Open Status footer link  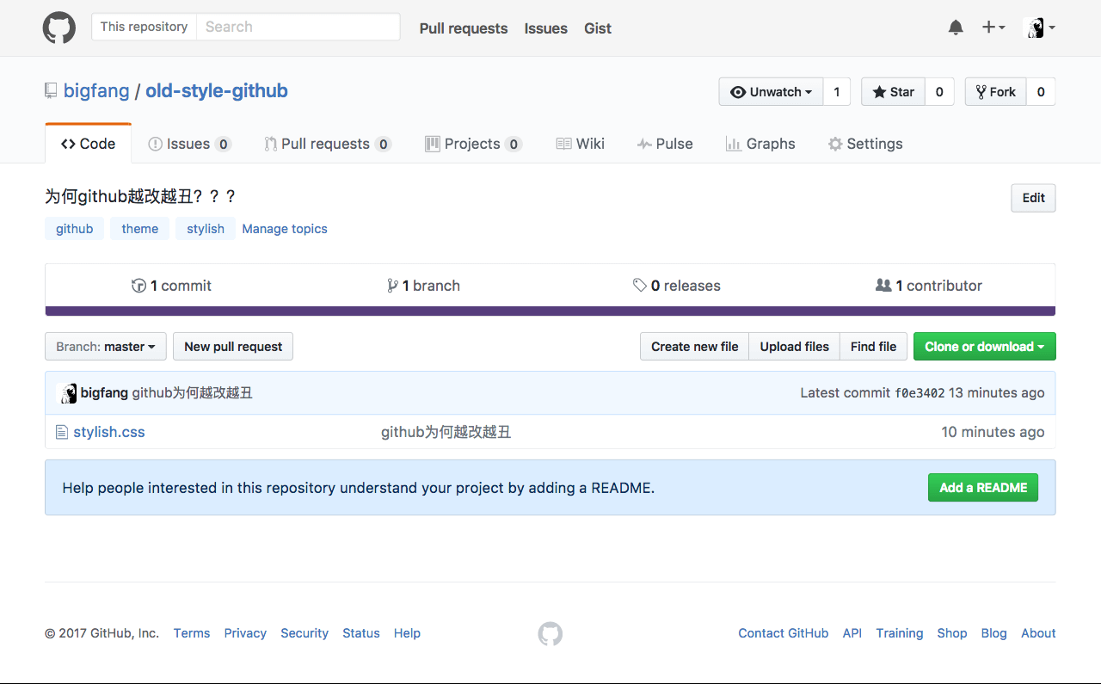coord(361,633)
